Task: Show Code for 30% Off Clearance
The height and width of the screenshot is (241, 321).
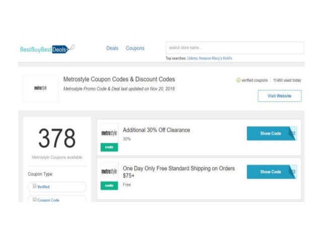Action: [x=271, y=133]
